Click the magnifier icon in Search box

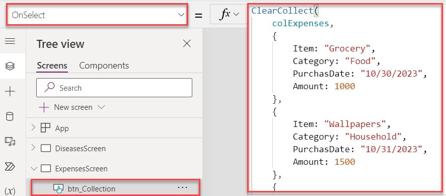tap(49, 88)
